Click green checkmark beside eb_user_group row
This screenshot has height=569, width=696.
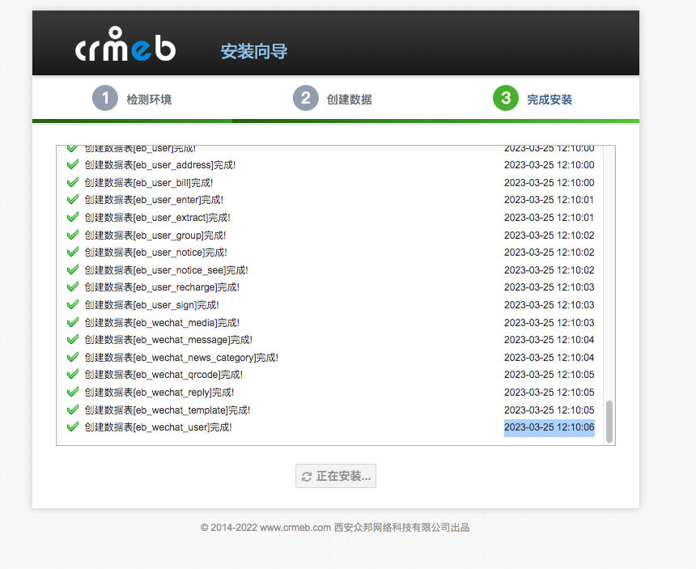(x=73, y=235)
